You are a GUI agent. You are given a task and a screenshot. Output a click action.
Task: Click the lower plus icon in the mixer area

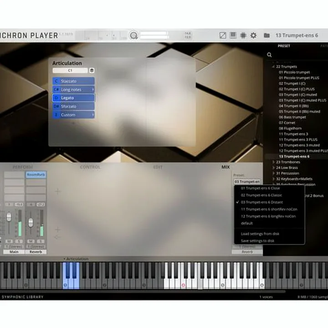(58, 230)
